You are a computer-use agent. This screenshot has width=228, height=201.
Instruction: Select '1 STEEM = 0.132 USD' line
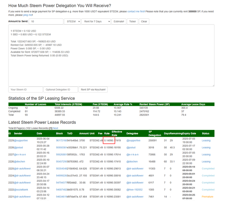pos(23,31)
